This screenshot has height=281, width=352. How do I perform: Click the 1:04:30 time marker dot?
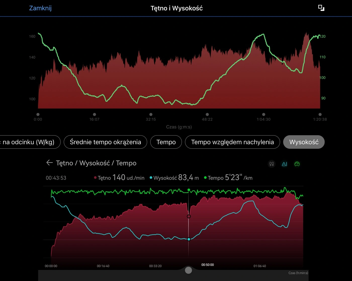(x=263, y=114)
